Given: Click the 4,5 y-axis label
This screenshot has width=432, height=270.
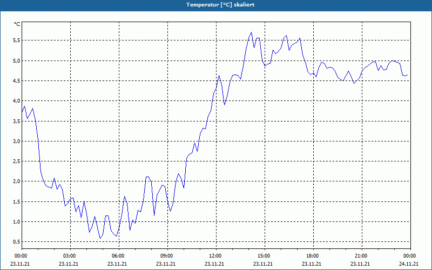Looking at the screenshot, I should (x=17, y=80).
